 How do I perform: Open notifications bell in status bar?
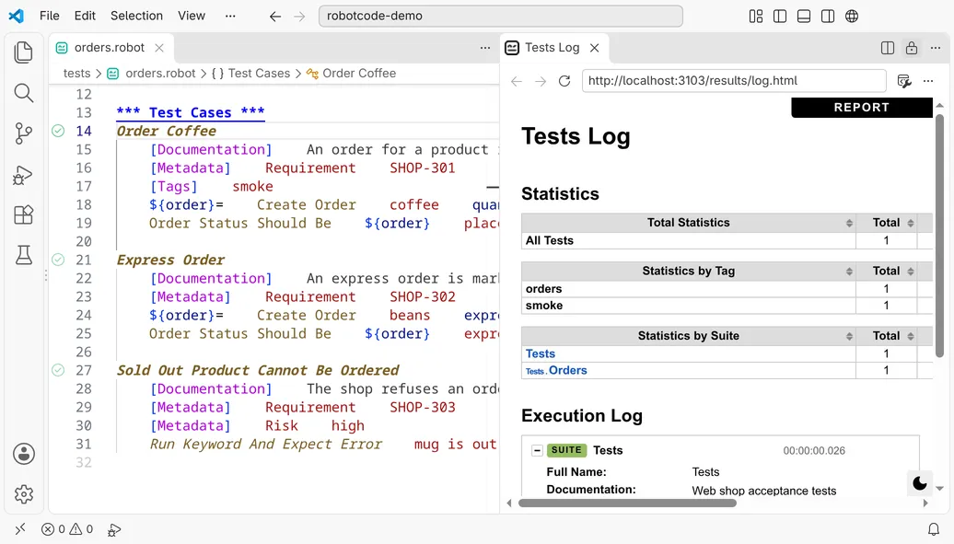(x=934, y=529)
